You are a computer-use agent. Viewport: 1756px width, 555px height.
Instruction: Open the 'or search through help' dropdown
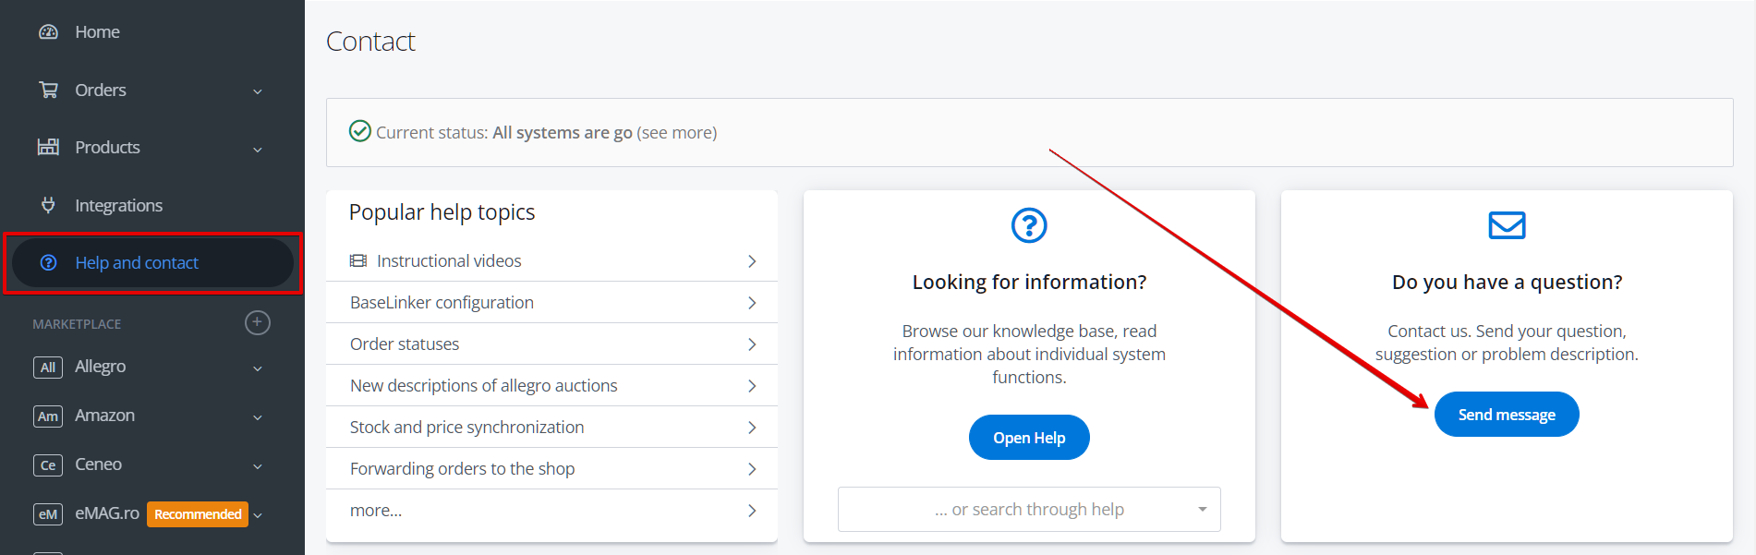point(1029,510)
